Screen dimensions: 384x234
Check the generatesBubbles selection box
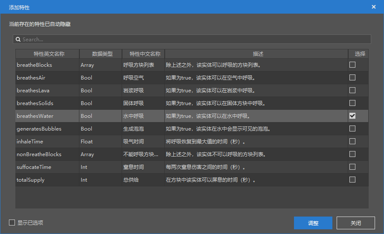pyautogui.click(x=352, y=128)
